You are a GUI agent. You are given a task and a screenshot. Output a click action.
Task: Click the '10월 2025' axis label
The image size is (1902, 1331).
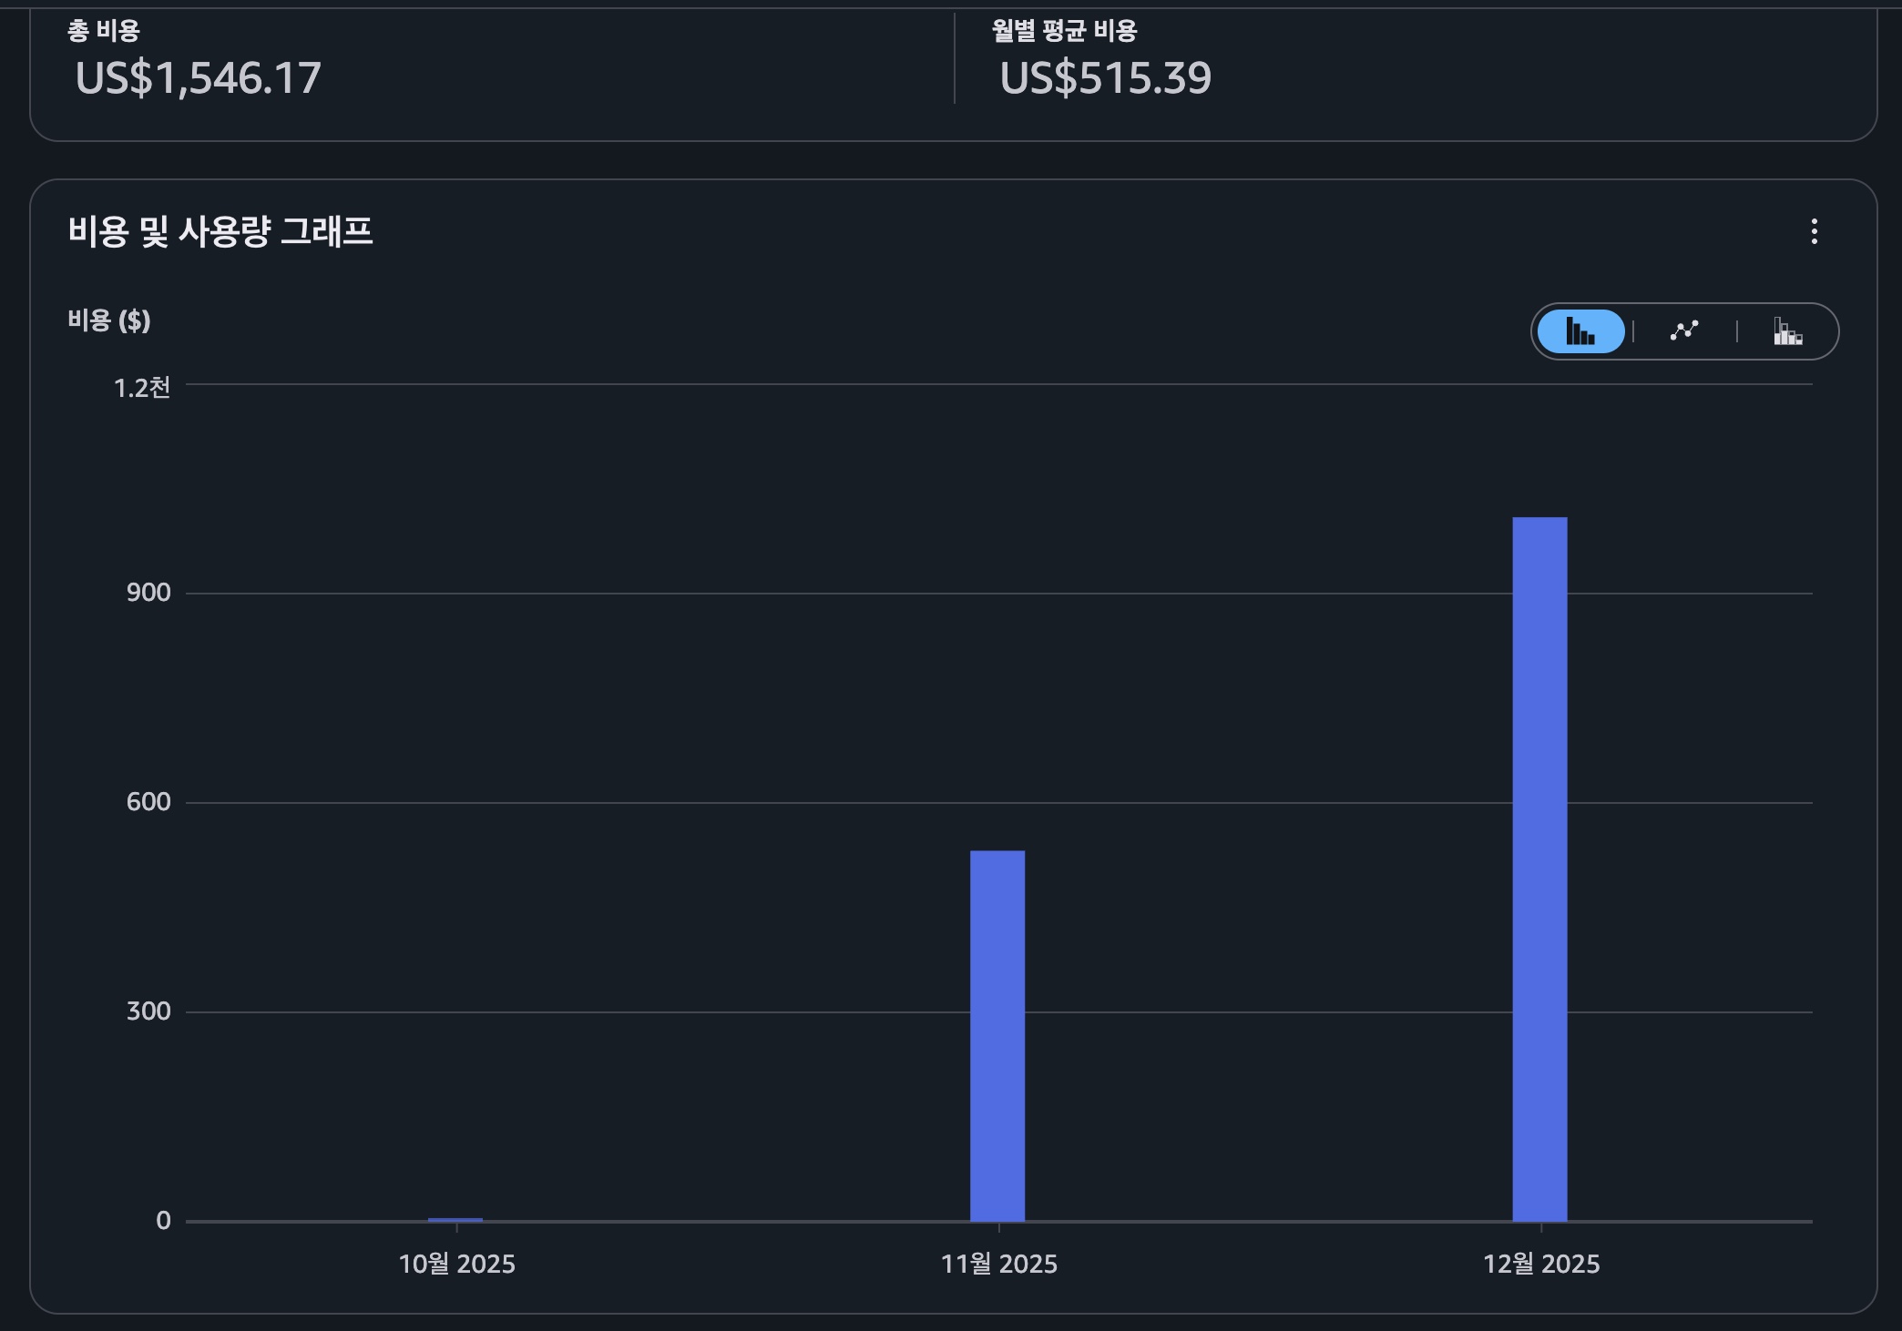coord(456,1264)
